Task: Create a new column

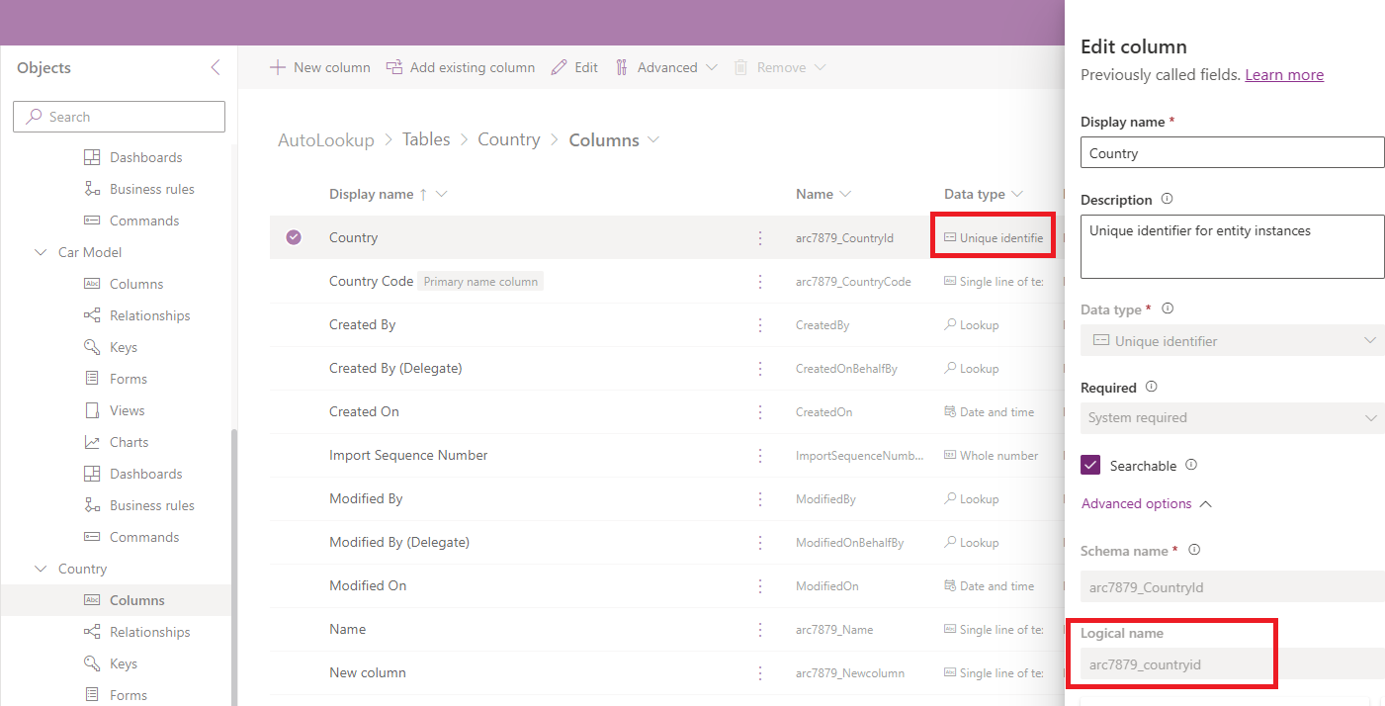Action: pos(319,66)
